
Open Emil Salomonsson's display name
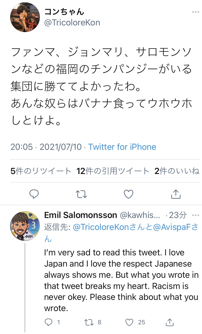(81, 215)
